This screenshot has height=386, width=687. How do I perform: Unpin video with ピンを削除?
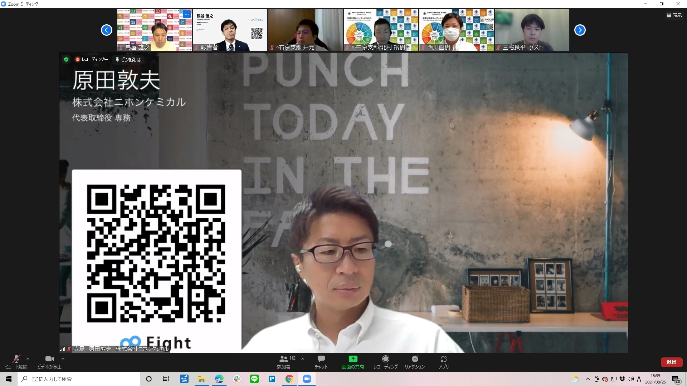128,60
